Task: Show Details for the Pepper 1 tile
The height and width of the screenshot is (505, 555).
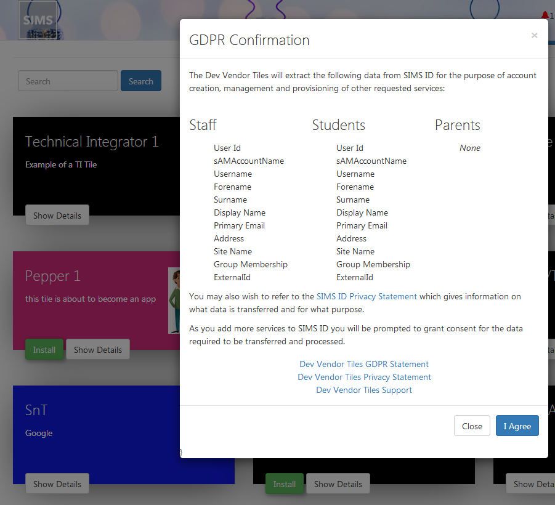Action: [98, 350]
